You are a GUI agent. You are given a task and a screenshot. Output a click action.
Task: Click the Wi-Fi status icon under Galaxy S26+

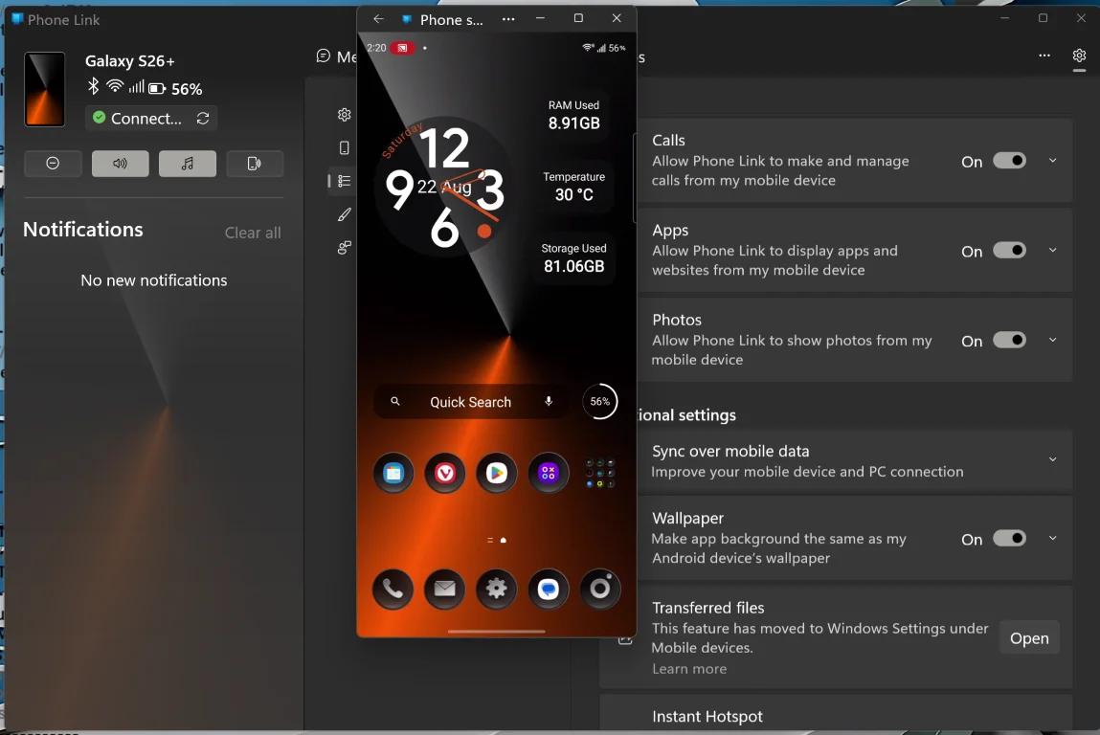[114, 86]
